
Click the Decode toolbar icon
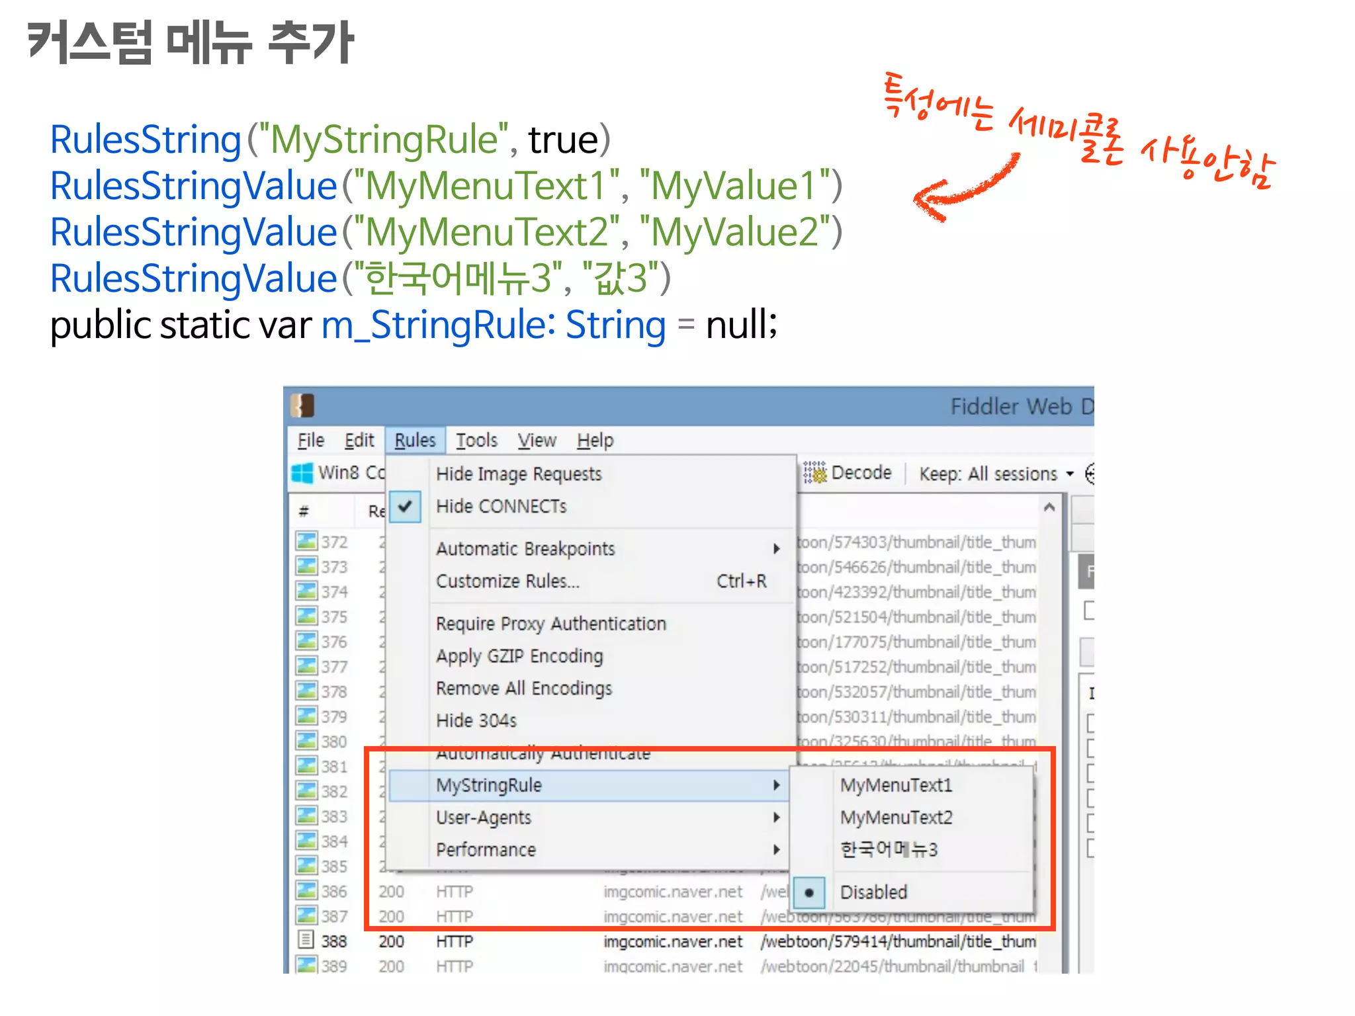(815, 473)
